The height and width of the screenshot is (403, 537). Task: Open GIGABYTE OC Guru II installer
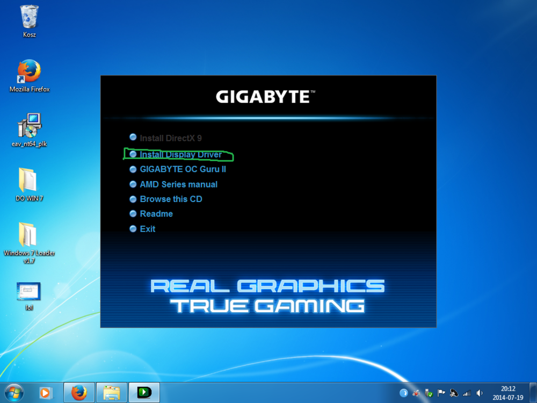(x=183, y=169)
